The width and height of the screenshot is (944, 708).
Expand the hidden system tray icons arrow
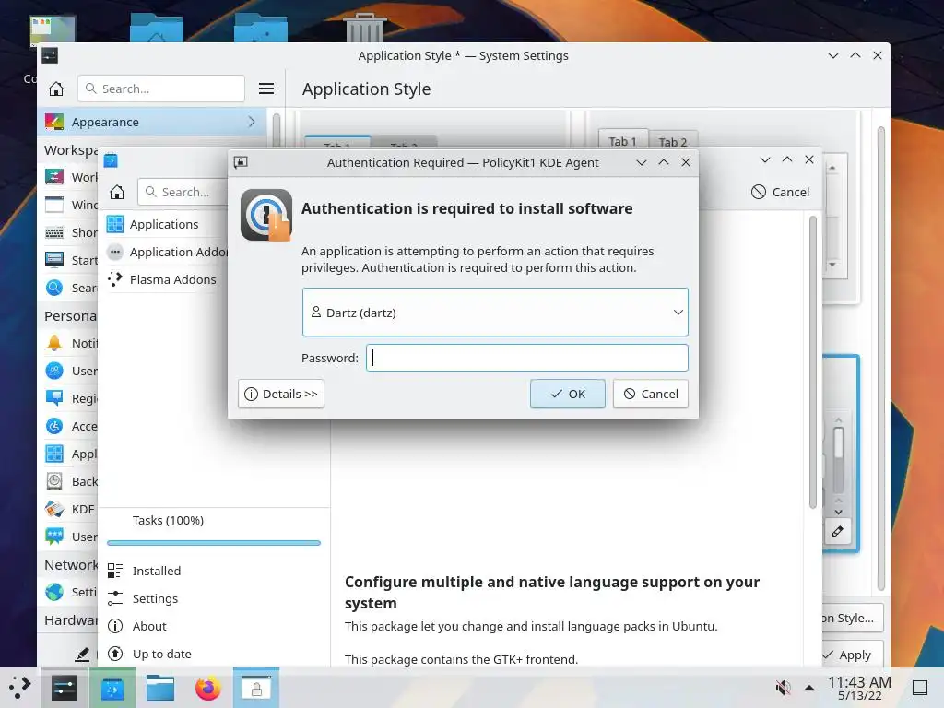point(809,688)
